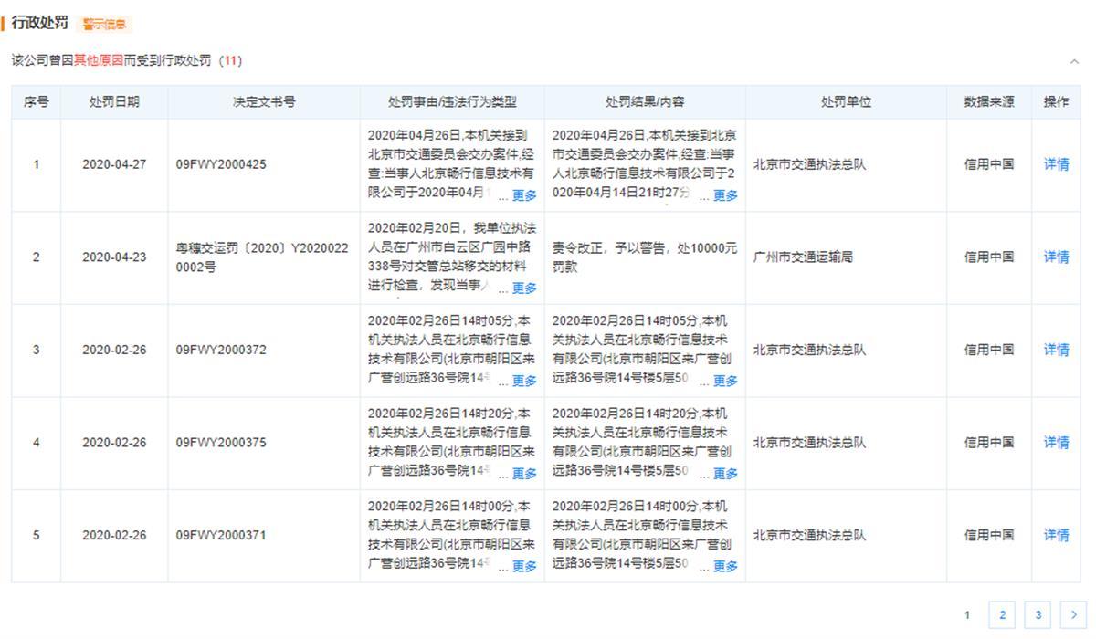
Task: Click the 处罚日期 column header
Action: (x=114, y=102)
